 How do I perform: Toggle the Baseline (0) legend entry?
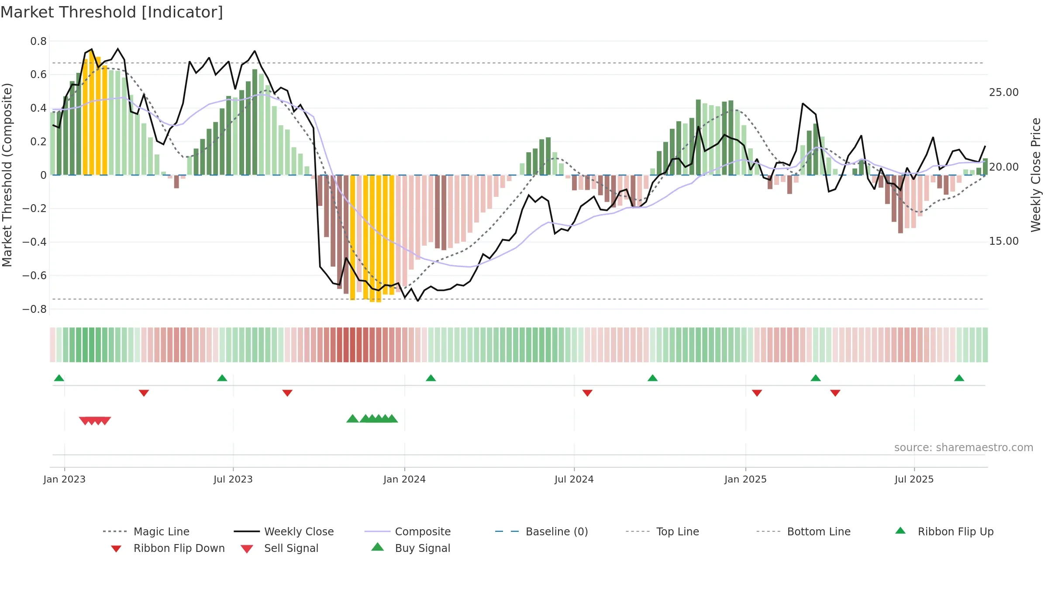541,531
